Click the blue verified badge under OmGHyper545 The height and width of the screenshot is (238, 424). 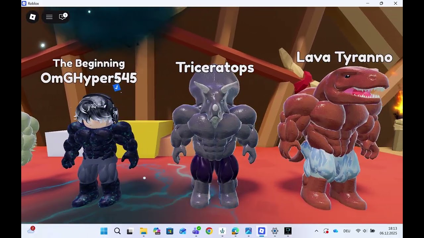point(116,88)
